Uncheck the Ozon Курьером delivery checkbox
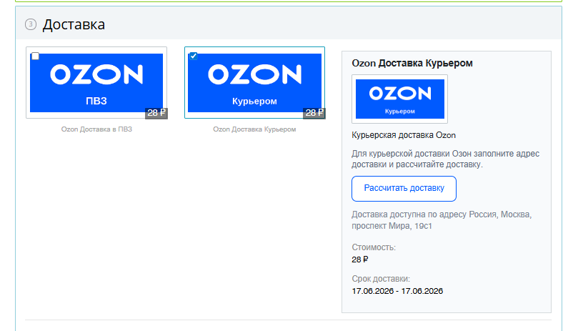This screenshot has height=331, width=578. click(194, 56)
